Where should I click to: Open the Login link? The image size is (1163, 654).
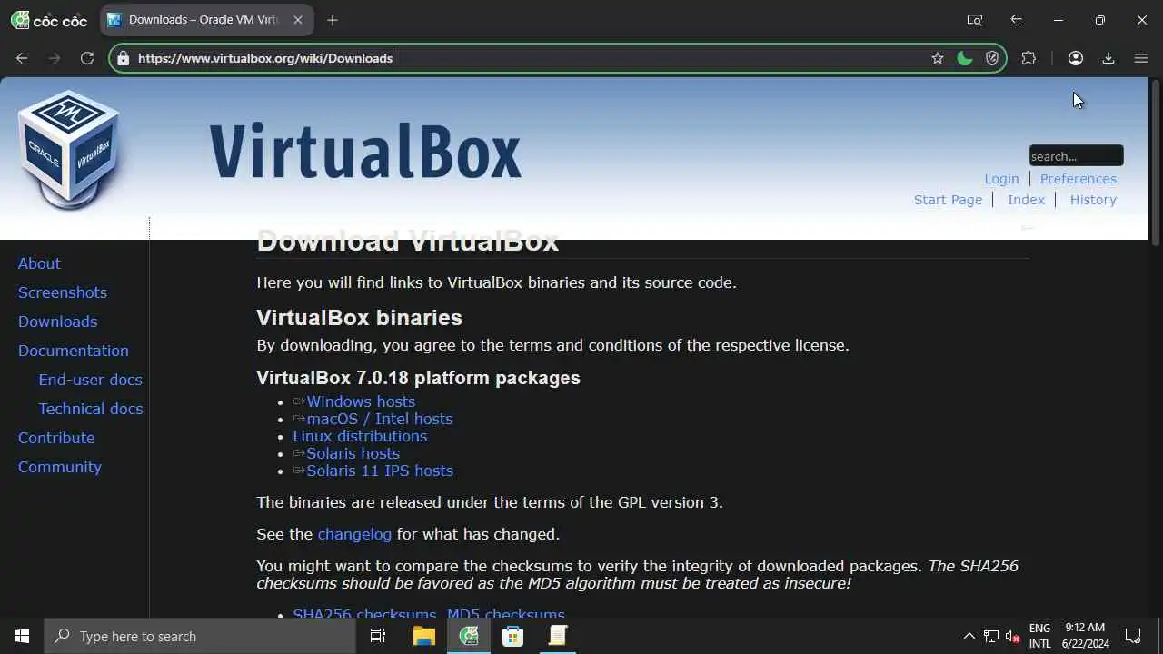click(x=1001, y=179)
